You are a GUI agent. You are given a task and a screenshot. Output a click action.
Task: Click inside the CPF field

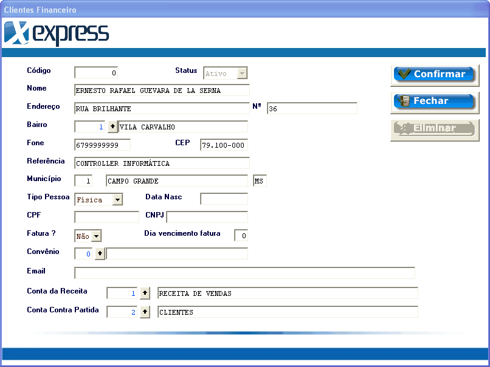tap(106, 217)
